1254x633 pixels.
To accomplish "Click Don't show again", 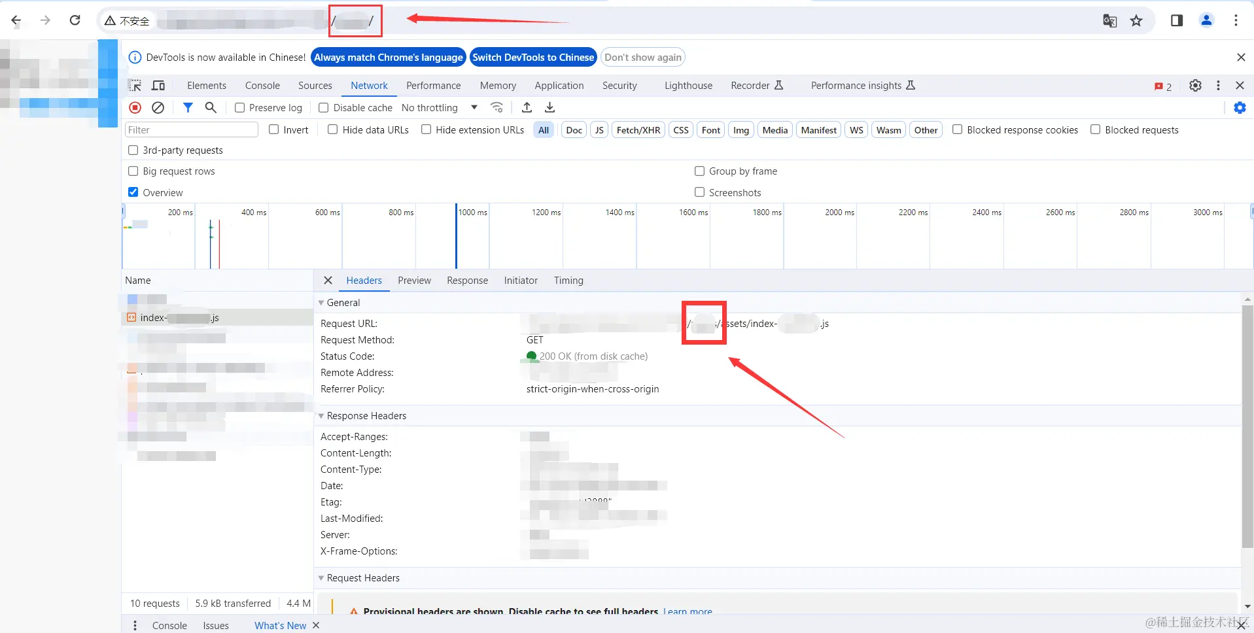I will 643,58.
